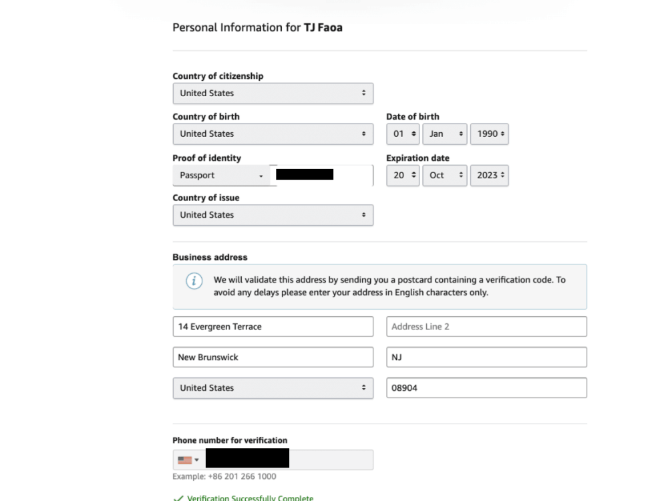
Task: Open the country flag selector on phone field
Action: click(x=188, y=459)
